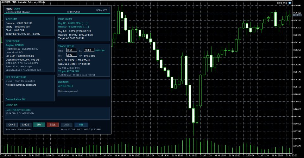Click the SELL SL 0.73401 row
This screenshot has width=304, height=158.
coord(74,64)
